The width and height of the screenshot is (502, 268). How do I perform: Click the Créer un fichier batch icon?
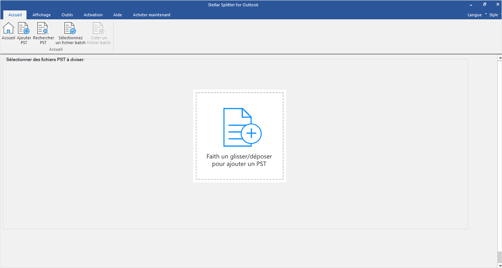pyautogui.click(x=98, y=29)
